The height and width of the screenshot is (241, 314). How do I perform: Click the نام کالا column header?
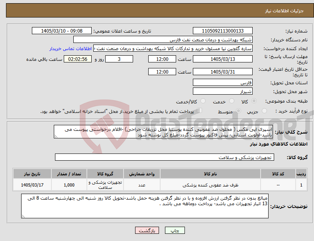point(210,174)
